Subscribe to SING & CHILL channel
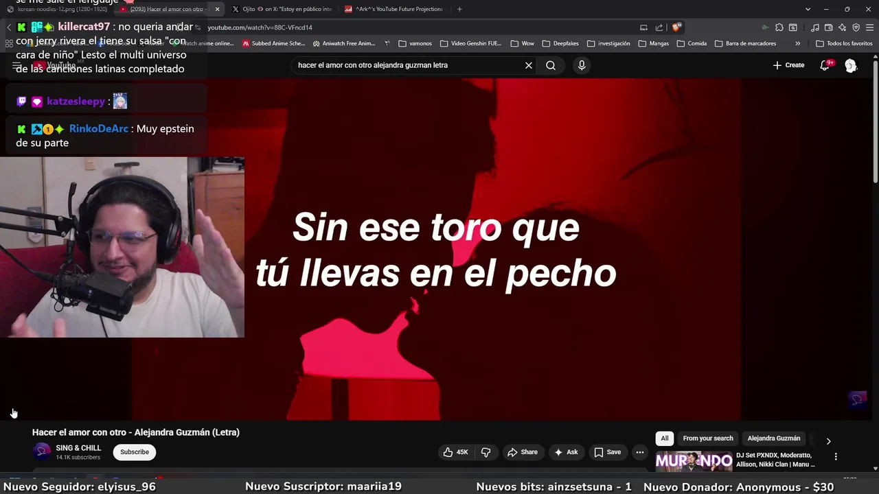The image size is (879, 494). click(135, 452)
